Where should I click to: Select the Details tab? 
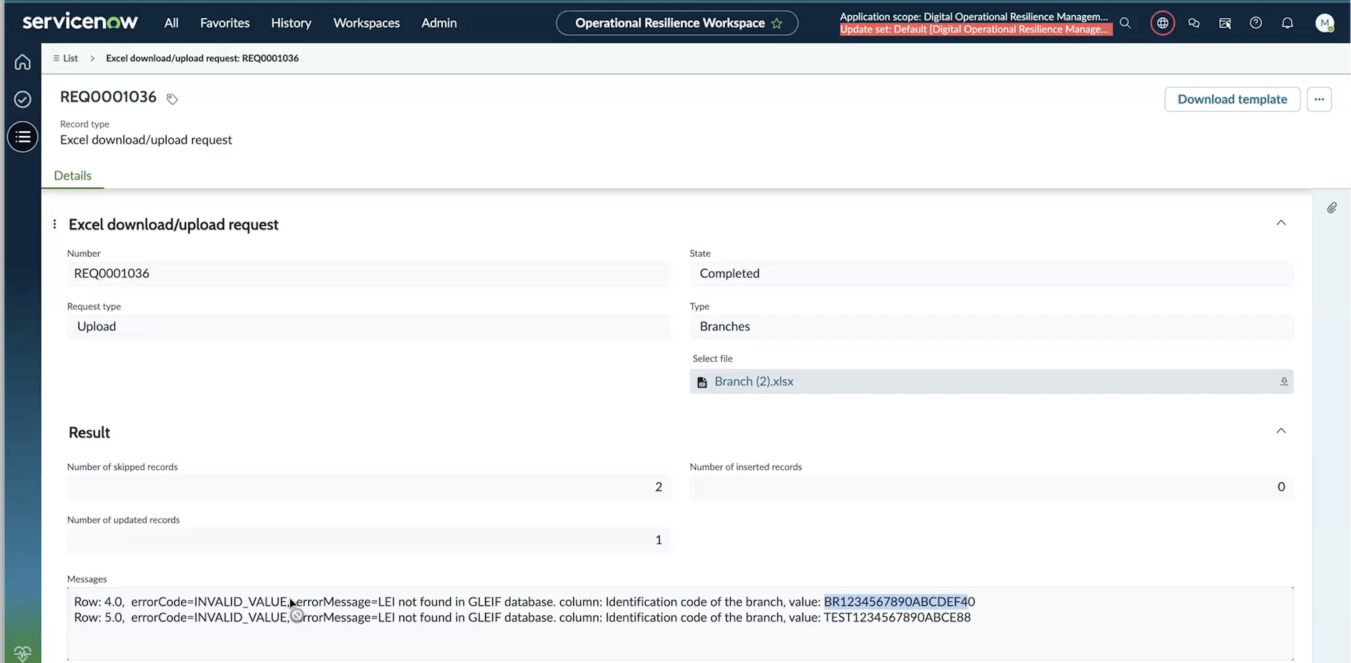tap(72, 175)
